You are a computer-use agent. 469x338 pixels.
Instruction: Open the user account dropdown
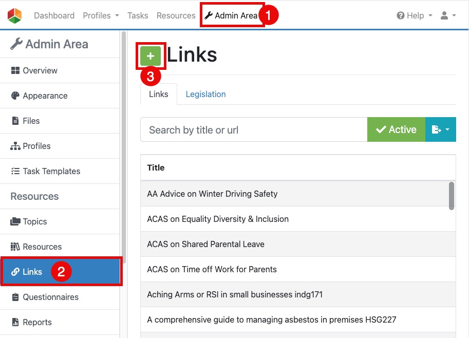click(448, 15)
